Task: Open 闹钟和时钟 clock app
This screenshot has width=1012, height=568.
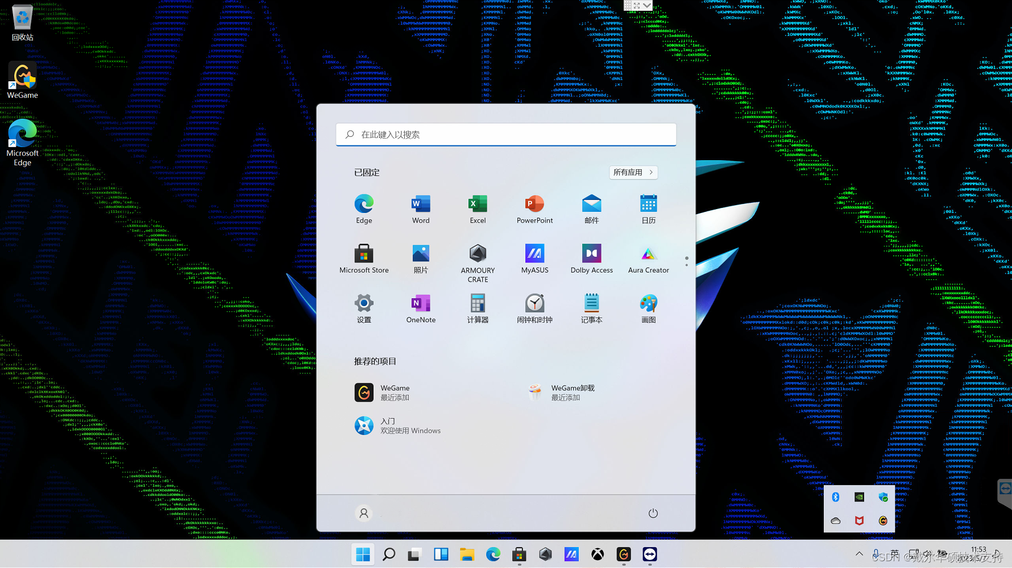Action: (534, 308)
